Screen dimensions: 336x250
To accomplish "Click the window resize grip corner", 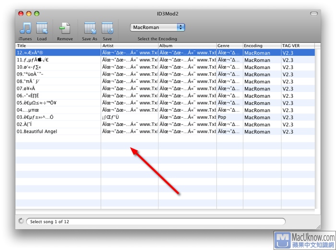I will [318, 227].
